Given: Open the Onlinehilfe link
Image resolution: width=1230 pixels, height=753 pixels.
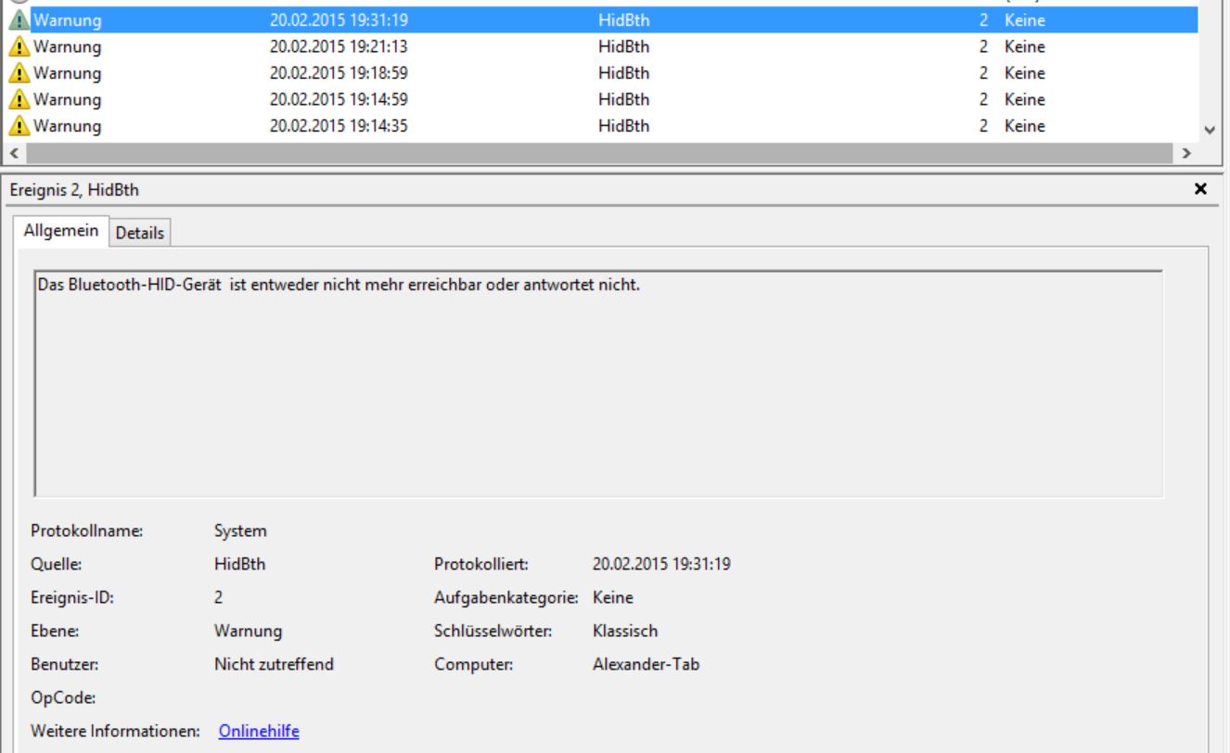Looking at the screenshot, I should pyautogui.click(x=259, y=731).
